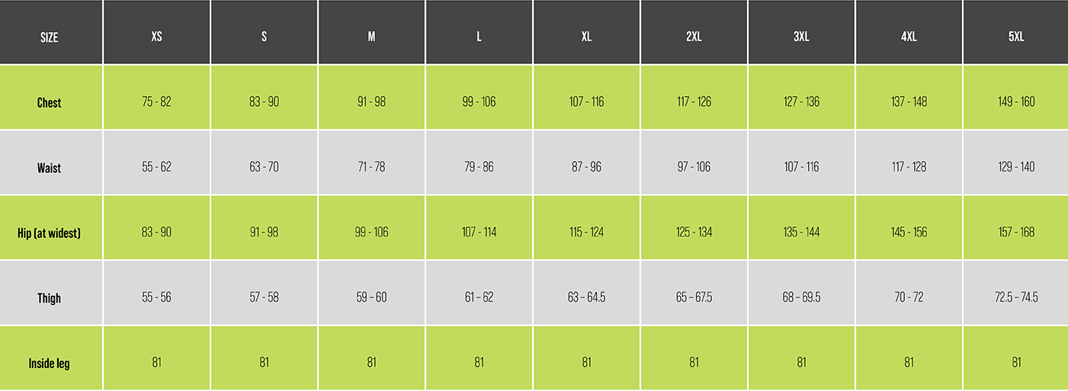Click the Hip (at widest) row label

(50, 232)
